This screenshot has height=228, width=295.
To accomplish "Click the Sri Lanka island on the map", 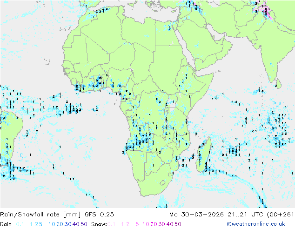I will pos(279,84).
